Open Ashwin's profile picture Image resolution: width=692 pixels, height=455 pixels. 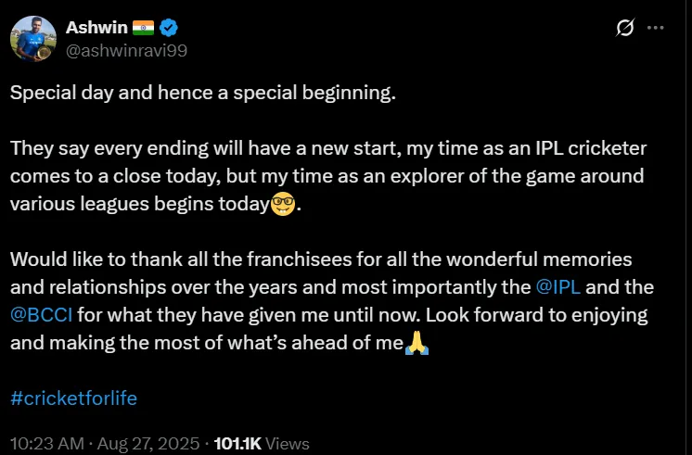[32, 38]
